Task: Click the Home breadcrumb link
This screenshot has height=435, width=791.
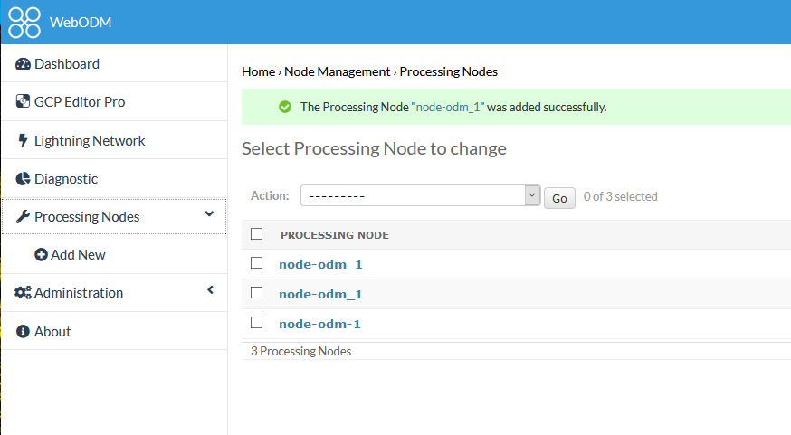Action: coord(258,71)
